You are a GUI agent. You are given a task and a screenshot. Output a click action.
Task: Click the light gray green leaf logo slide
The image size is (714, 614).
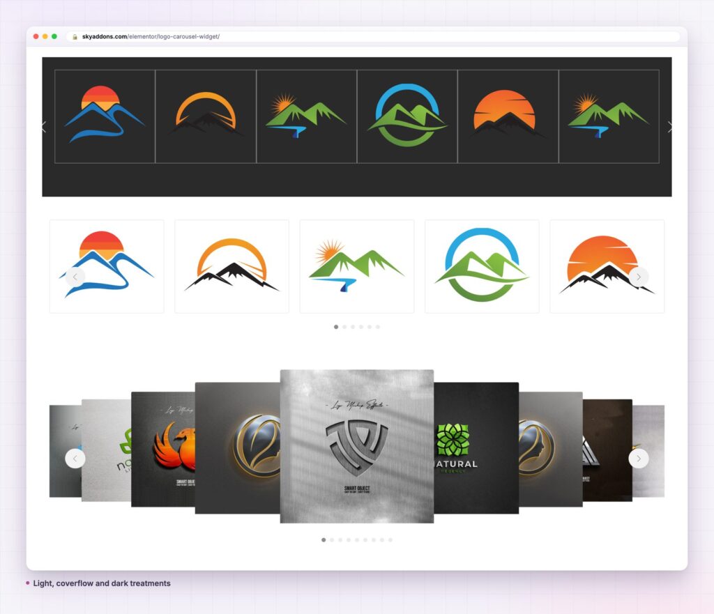click(107, 450)
